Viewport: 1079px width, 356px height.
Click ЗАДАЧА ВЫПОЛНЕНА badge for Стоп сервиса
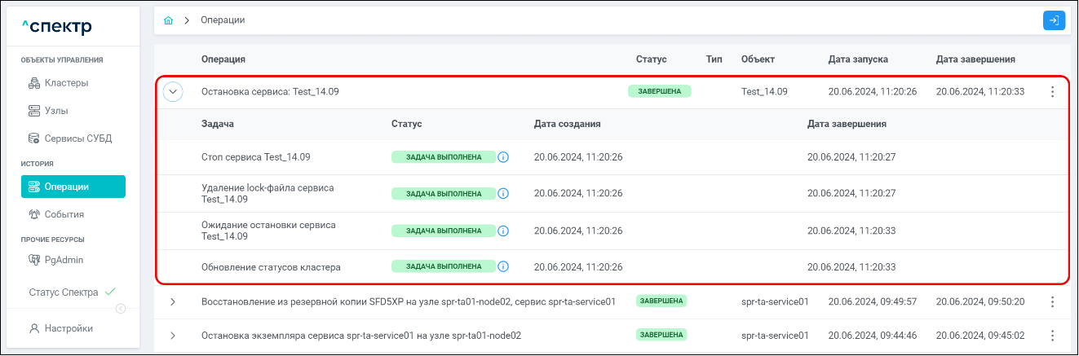[x=444, y=156]
